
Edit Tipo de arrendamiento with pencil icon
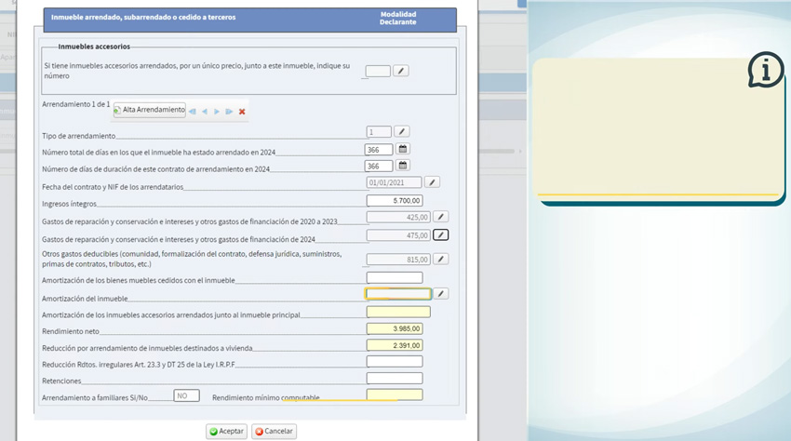coord(401,132)
